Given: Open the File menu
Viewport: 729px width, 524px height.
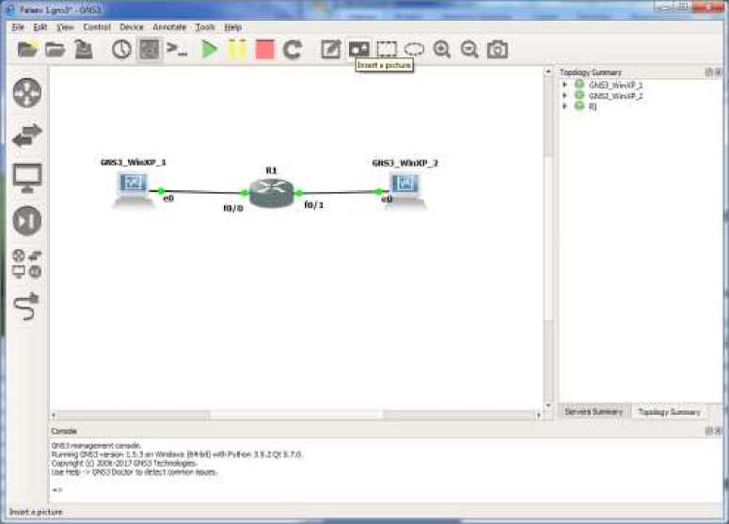Looking at the screenshot, I should [x=18, y=27].
